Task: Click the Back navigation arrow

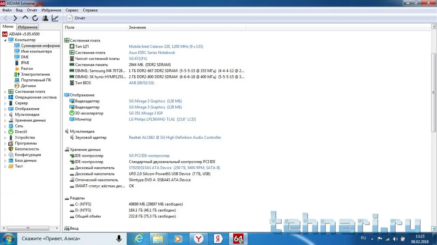Action: tap(5, 18)
